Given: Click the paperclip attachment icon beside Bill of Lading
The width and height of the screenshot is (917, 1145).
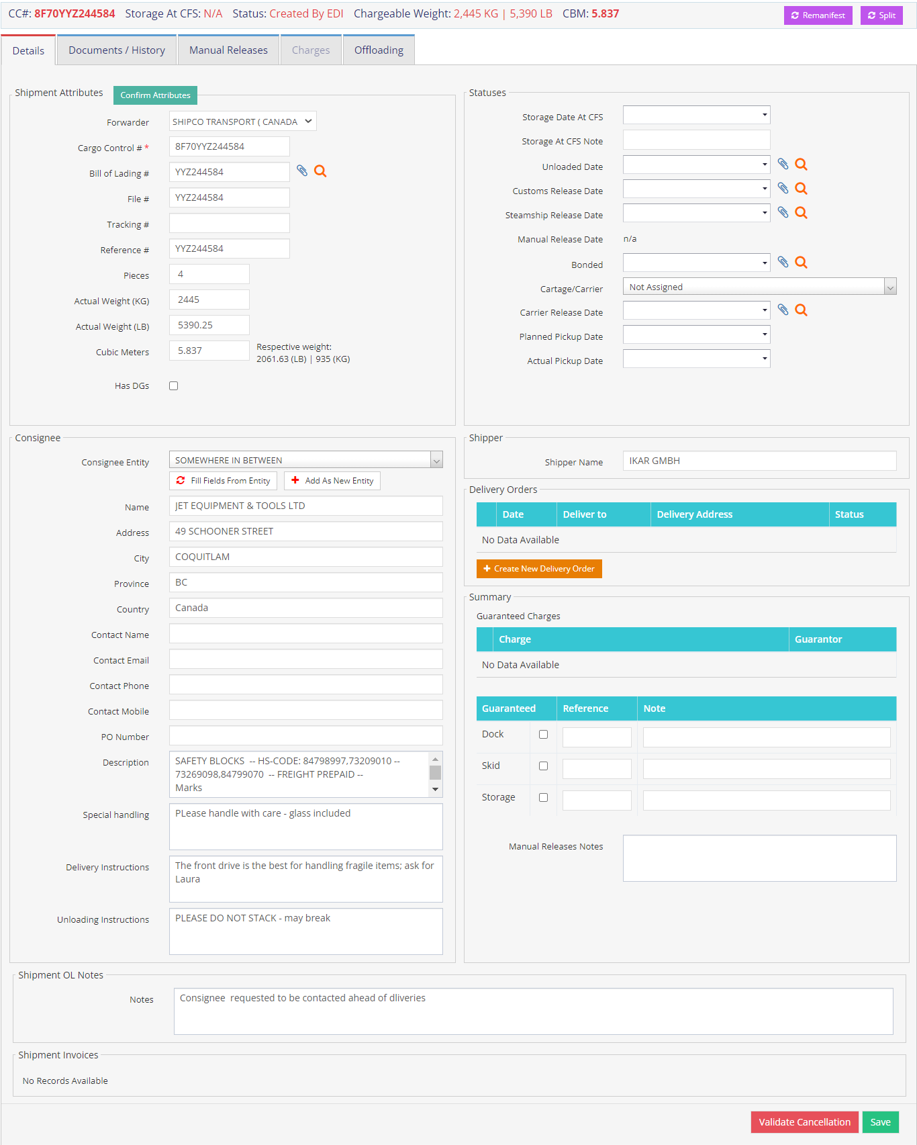Looking at the screenshot, I should 302,171.
